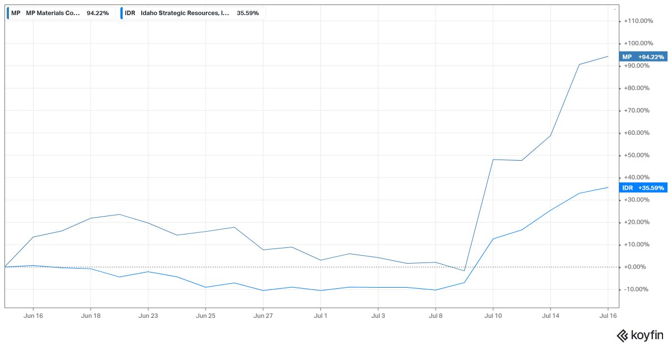Screen dimensions: 672x347
Task: Click the IDR +35.59% price axis tag
Action: click(643, 187)
